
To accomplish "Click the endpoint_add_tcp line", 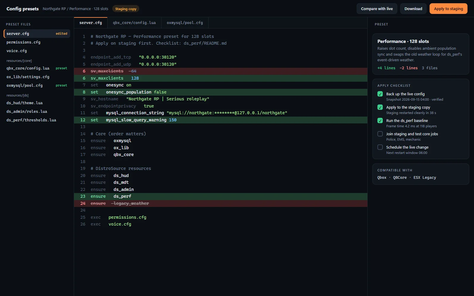I will coord(221,57).
